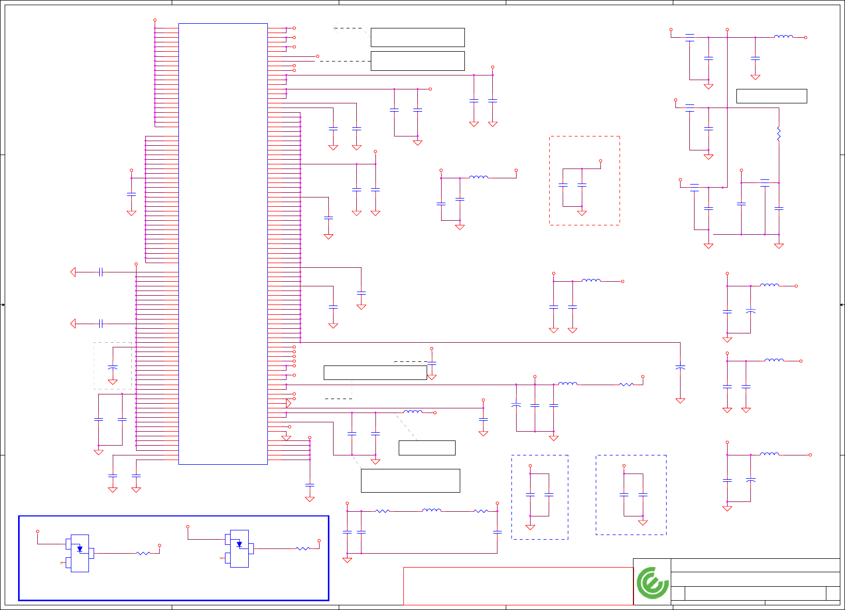
Task: Select the second diode transistor symbol in solid blue frame
Action: [239, 548]
